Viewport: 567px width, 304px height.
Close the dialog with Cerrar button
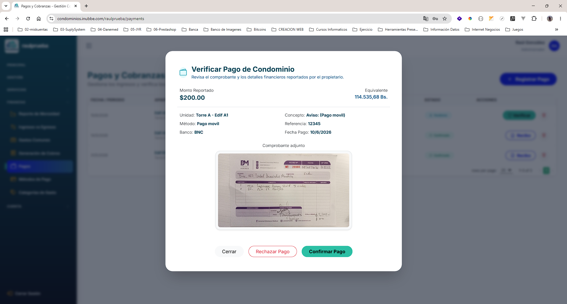pos(229,251)
